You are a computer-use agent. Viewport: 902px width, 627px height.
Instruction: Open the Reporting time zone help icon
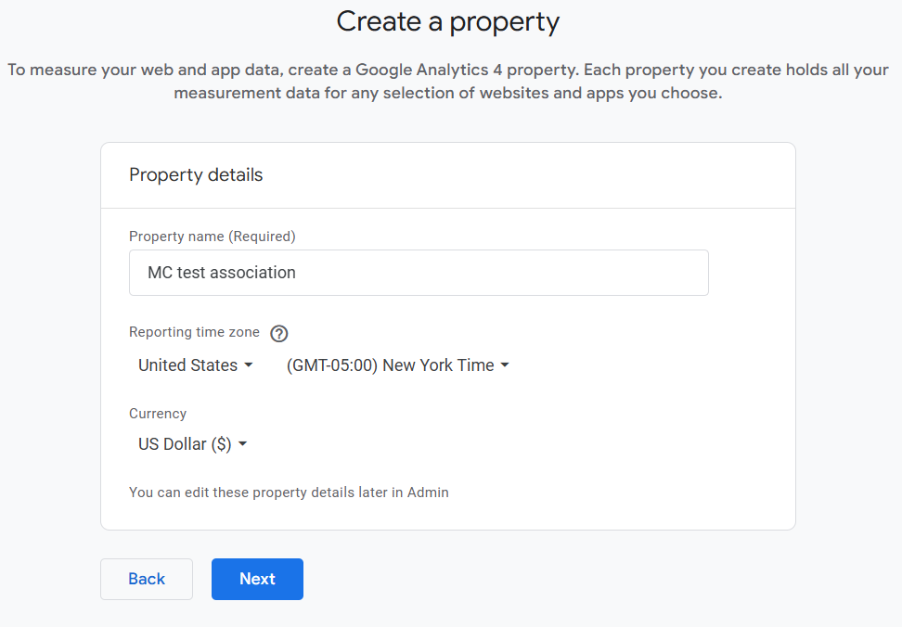coord(279,333)
